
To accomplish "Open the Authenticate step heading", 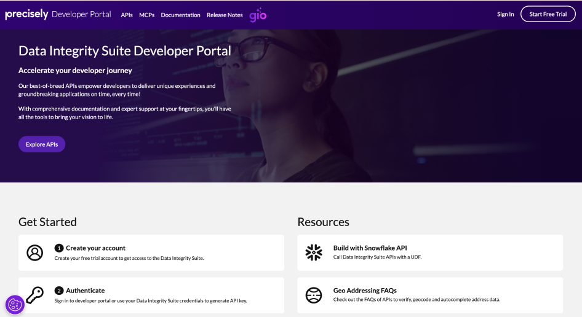I will click(x=86, y=291).
